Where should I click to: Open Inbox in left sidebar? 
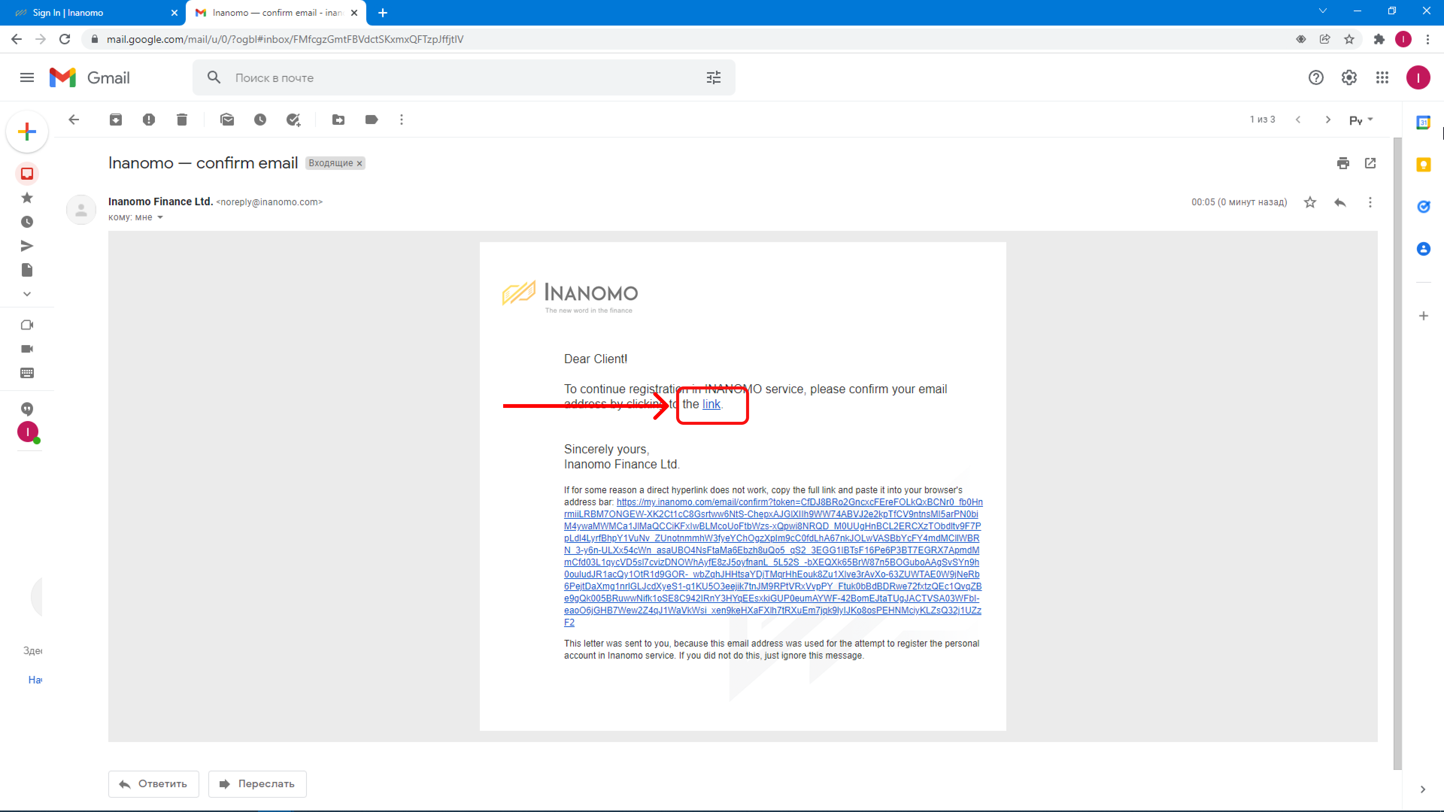coord(27,174)
